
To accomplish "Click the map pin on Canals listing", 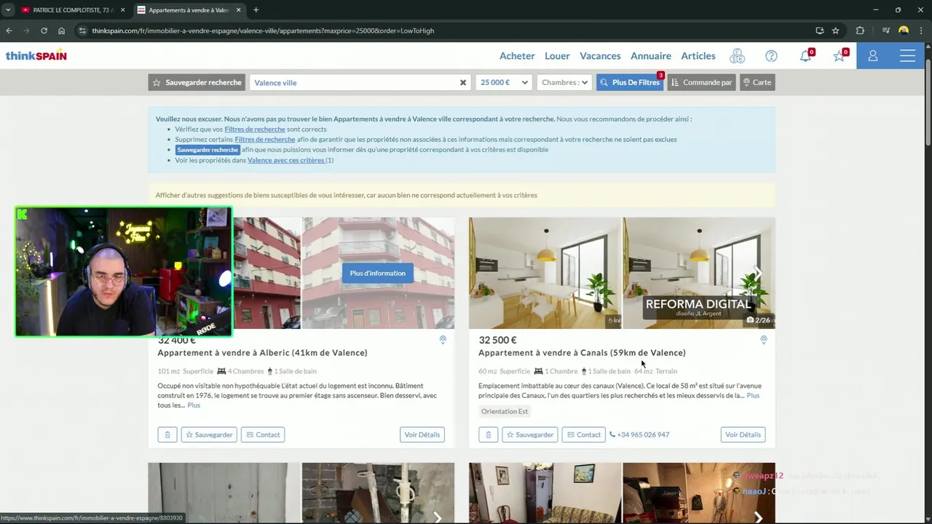I will tap(764, 340).
